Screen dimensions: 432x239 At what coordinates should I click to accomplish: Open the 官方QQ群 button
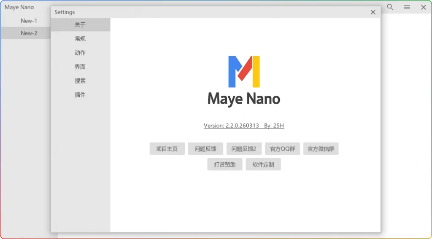[x=282, y=149]
